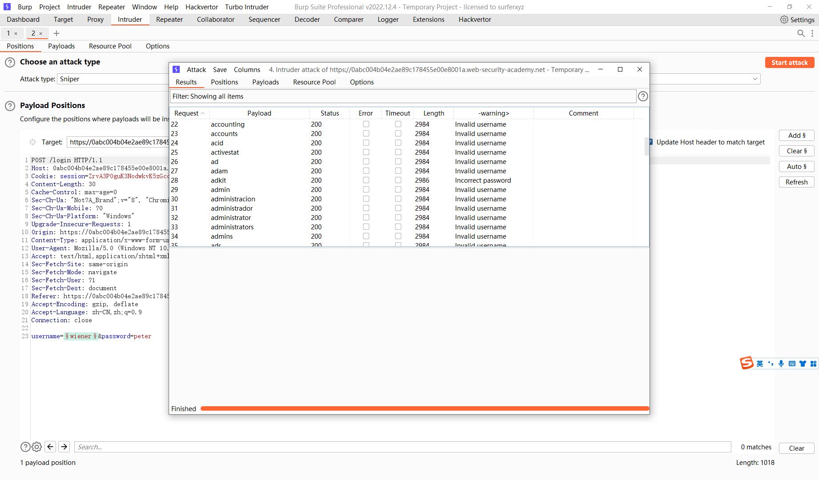Sort results by Request column

[189, 113]
